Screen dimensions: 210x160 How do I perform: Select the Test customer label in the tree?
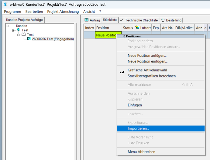(x=25, y=30)
